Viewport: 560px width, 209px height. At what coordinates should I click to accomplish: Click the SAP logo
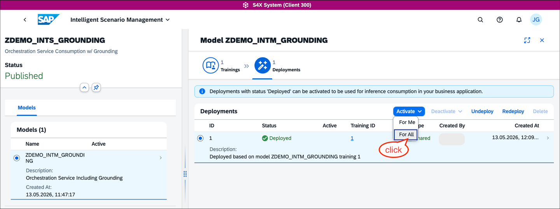tap(49, 20)
